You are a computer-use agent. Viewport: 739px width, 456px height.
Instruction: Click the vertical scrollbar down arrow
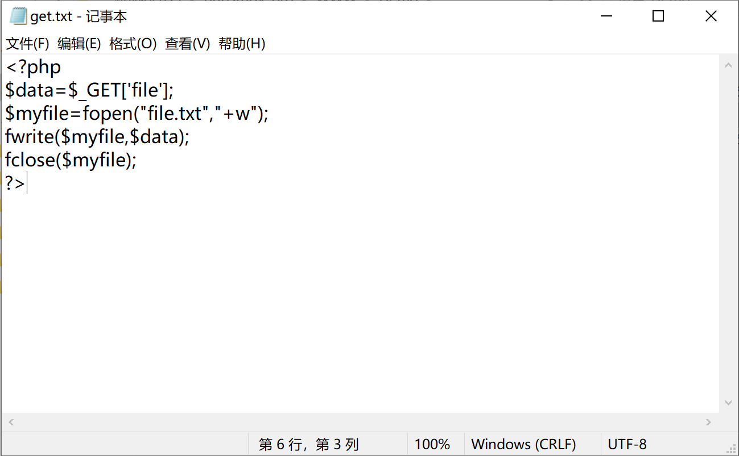coord(728,403)
